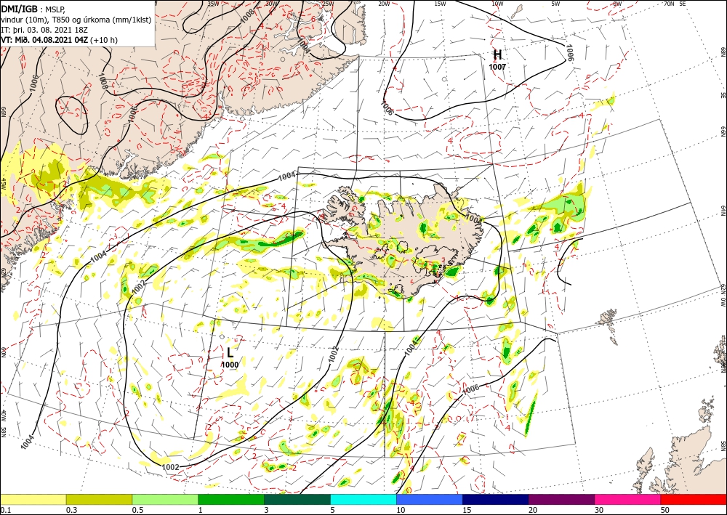The image size is (727, 515).
Task: Click the '15W' longitude label
Action: 441,4
